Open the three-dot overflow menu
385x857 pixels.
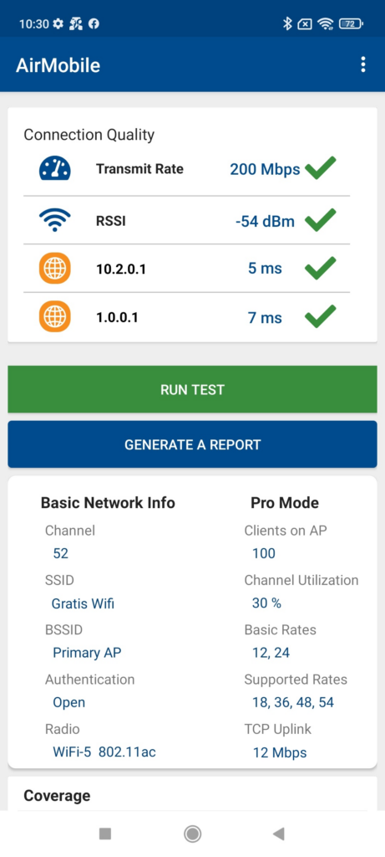(x=362, y=64)
